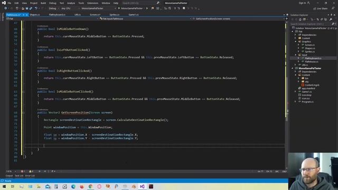Collapse the Graphics folder in Solution Explorer
Screen dimensions: 338x190
[296, 42]
